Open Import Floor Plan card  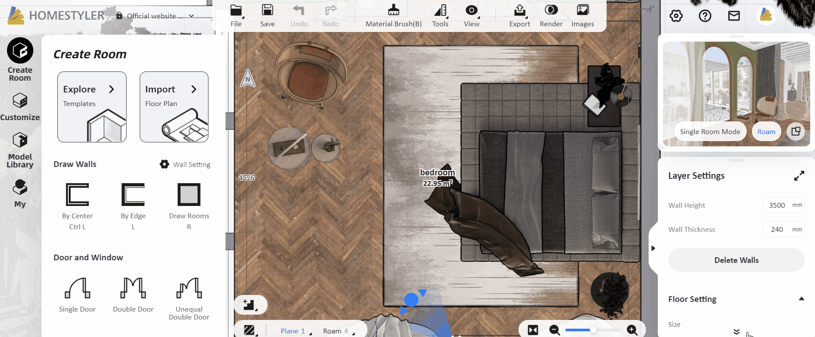tap(174, 107)
